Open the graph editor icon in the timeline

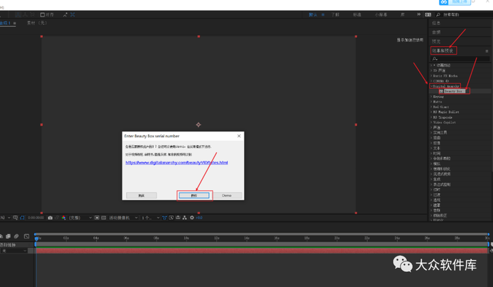(x=27, y=236)
